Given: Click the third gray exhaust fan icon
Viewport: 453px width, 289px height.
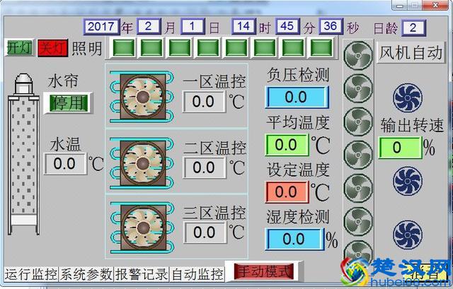Looking at the screenshot, I should point(358,122).
